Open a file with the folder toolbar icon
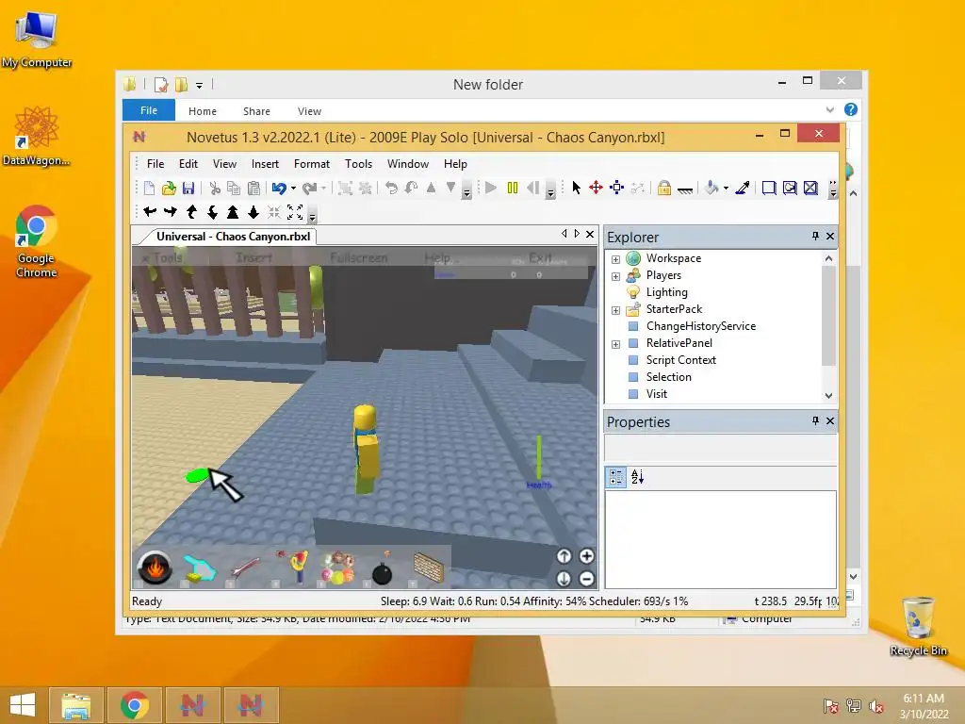The image size is (965, 724). click(169, 189)
